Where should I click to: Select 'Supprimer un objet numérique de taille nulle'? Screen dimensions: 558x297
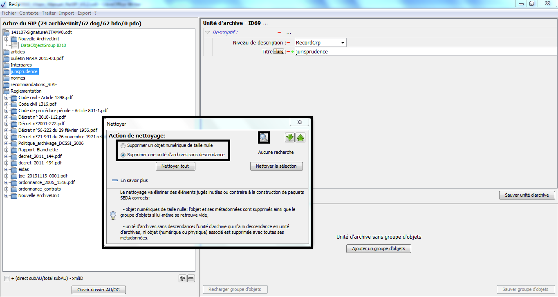pyautogui.click(x=123, y=145)
